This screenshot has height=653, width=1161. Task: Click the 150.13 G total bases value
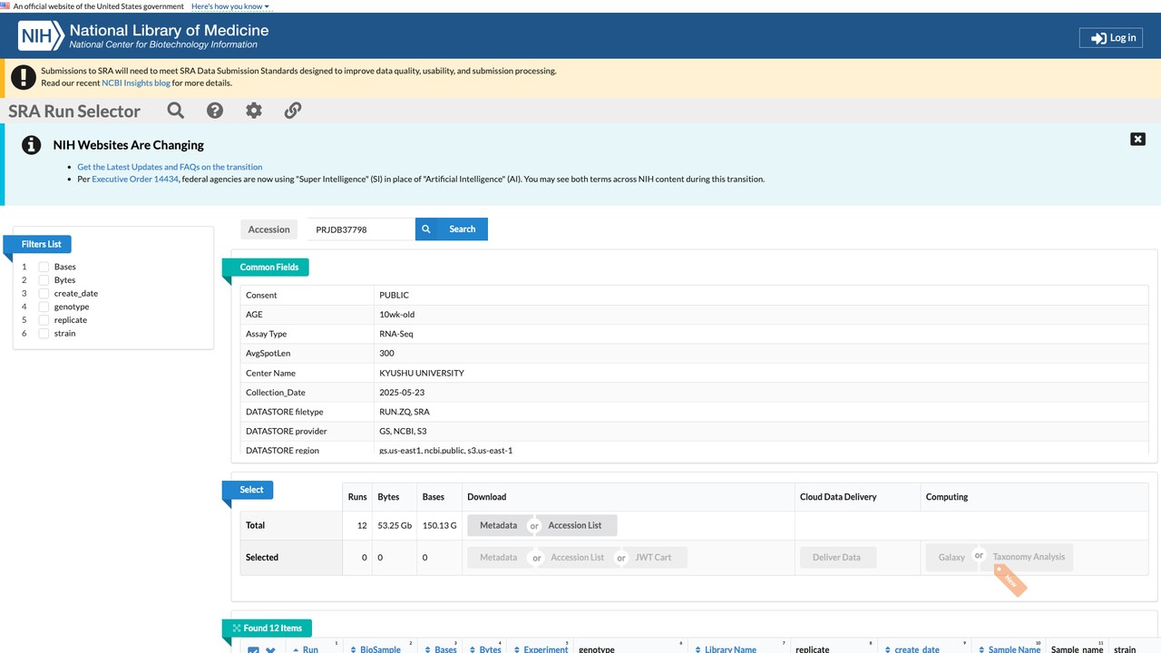point(440,525)
